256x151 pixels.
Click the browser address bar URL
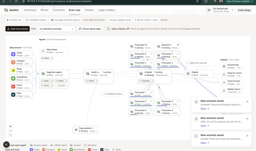(59, 1)
